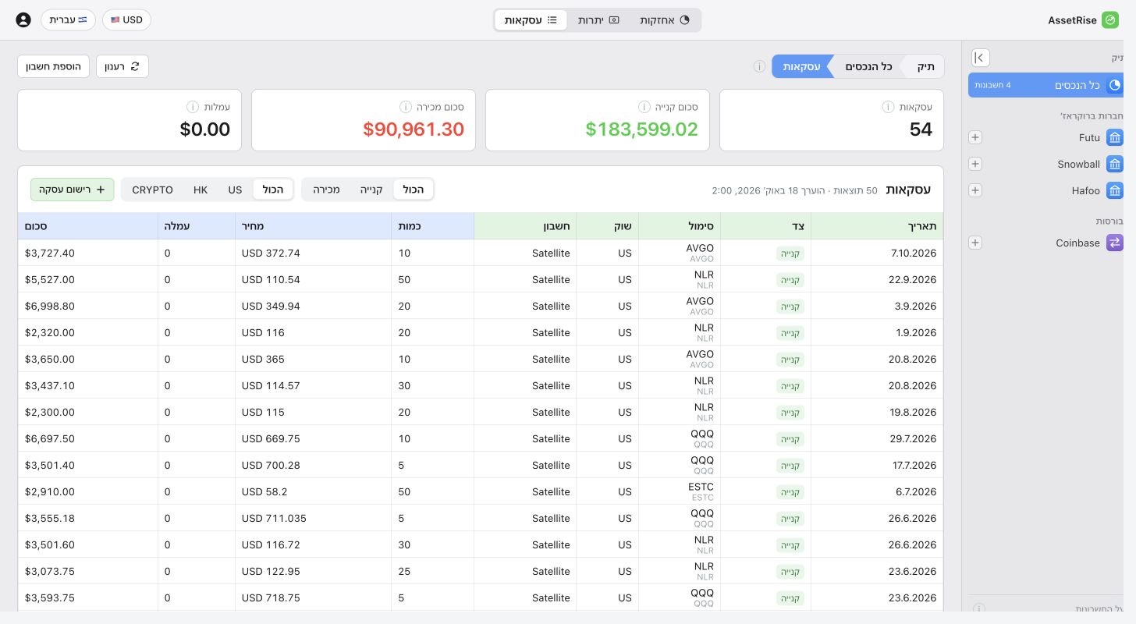Click info icon beside עסקאות breadcrumb
This screenshot has width=1136, height=624.
(x=759, y=66)
